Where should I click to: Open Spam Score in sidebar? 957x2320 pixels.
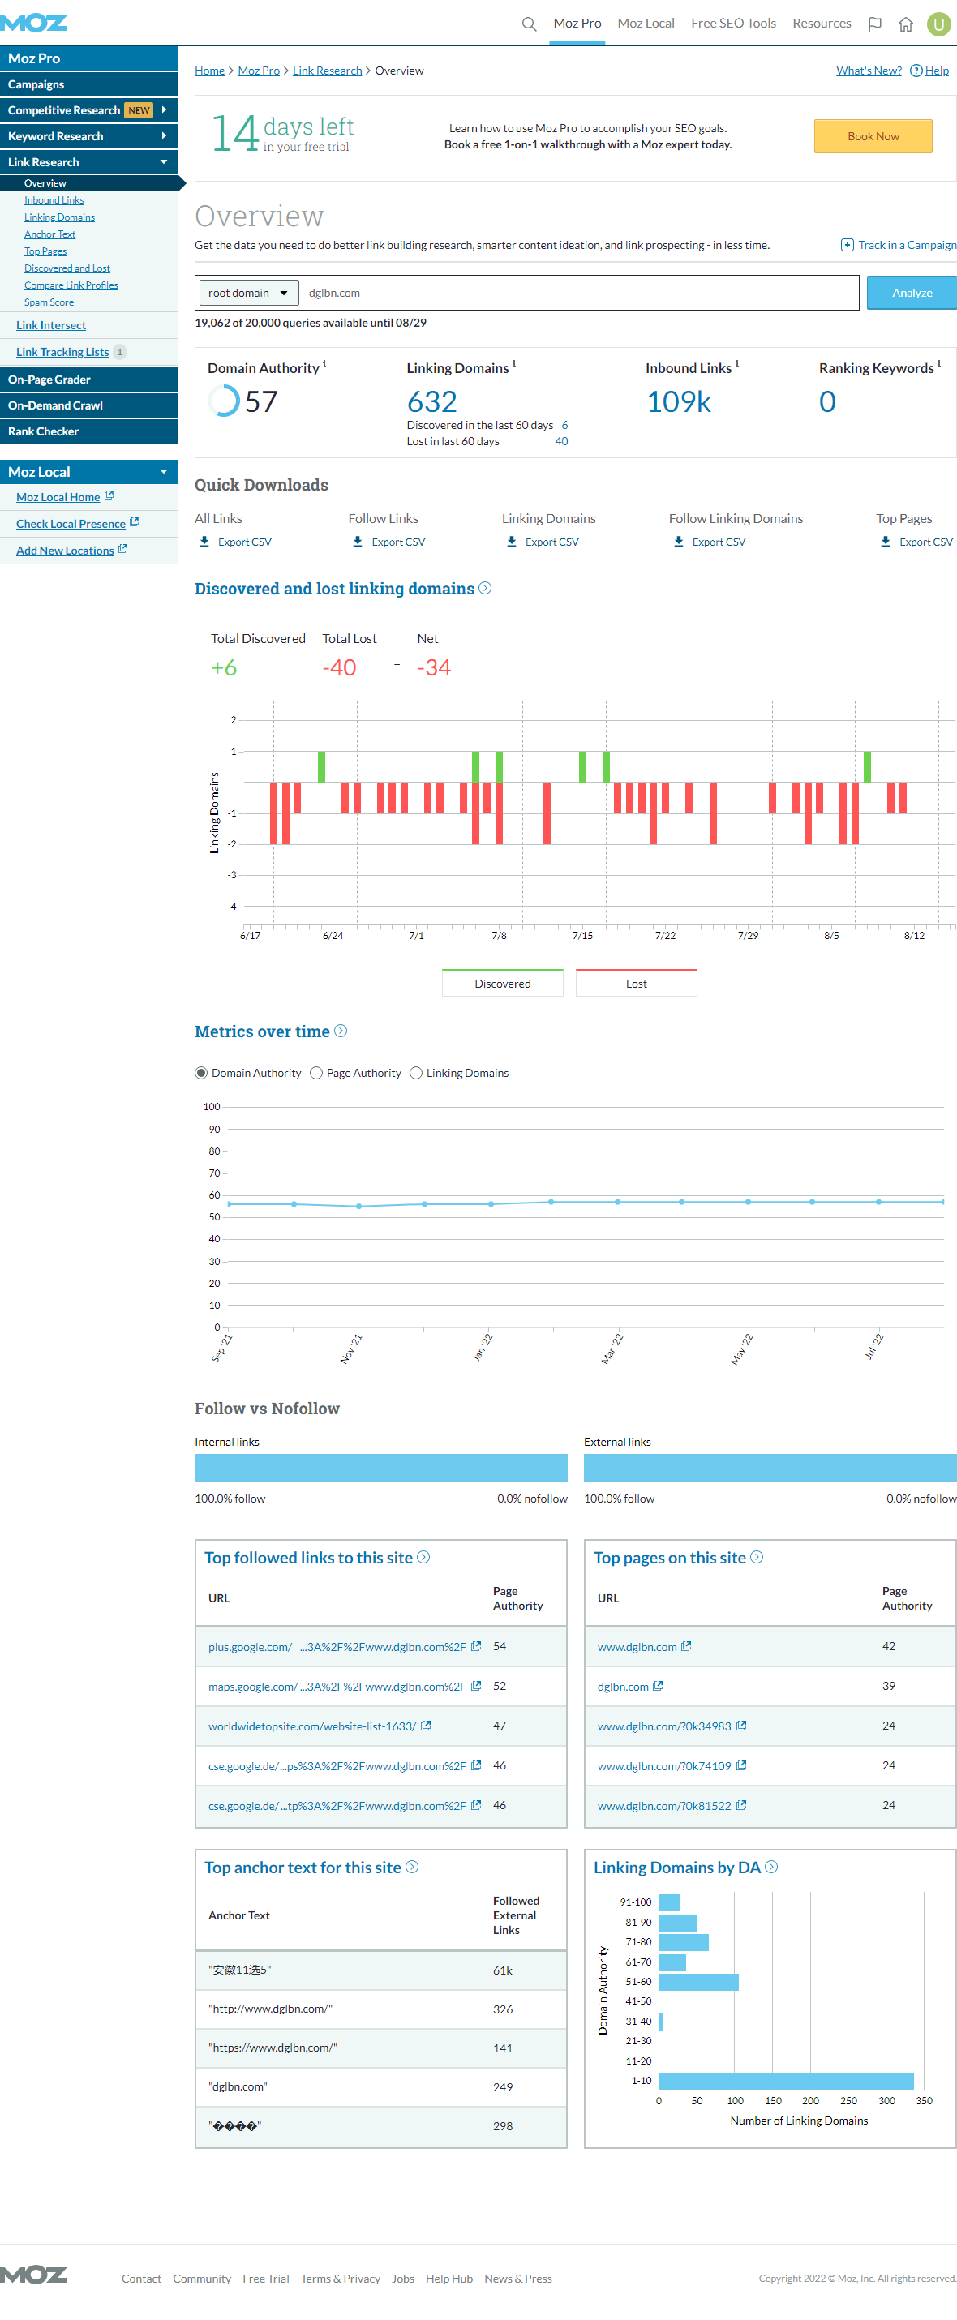point(49,302)
